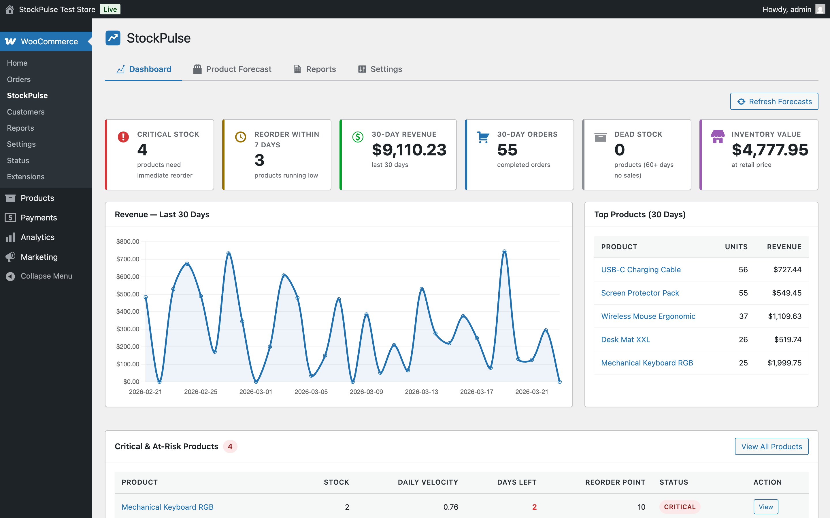The image size is (830, 518).
Task: Click the $9,110.23 revenue value
Action: [x=409, y=150]
